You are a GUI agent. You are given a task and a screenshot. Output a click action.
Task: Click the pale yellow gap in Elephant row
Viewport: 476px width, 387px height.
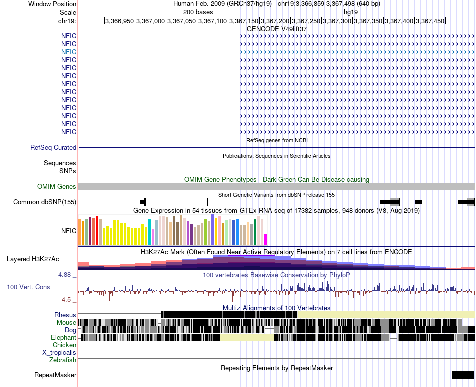coord(247,337)
